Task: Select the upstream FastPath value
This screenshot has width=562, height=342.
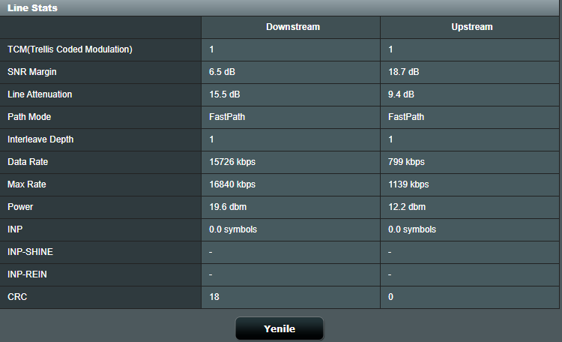Action: point(406,117)
